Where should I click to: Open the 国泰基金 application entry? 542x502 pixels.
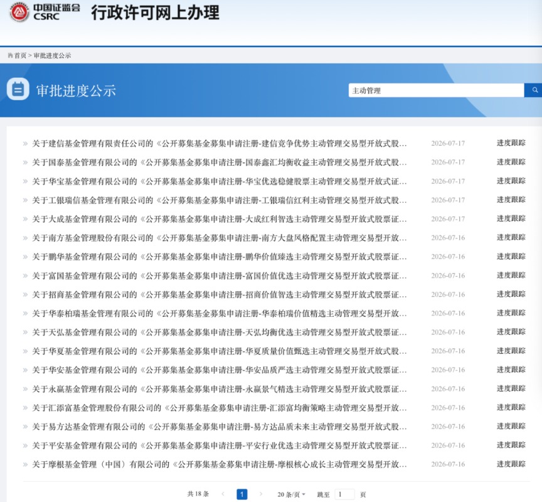click(x=220, y=162)
